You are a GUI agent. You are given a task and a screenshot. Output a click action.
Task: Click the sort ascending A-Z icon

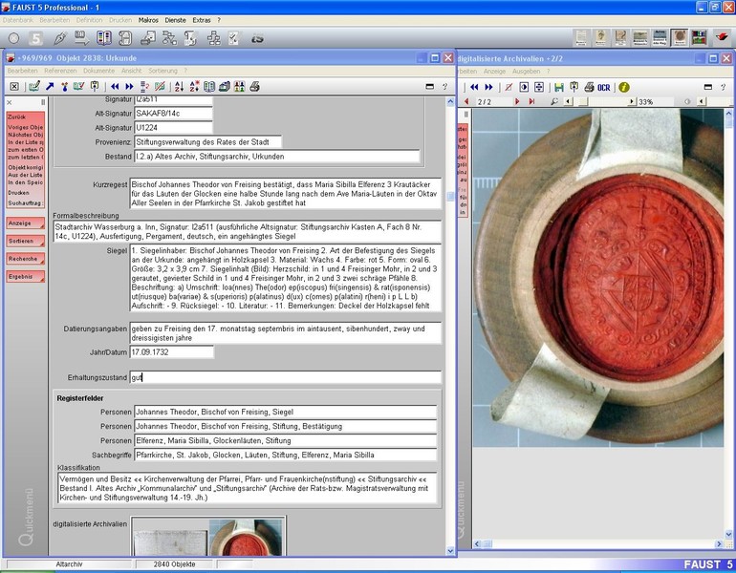[x=180, y=86]
